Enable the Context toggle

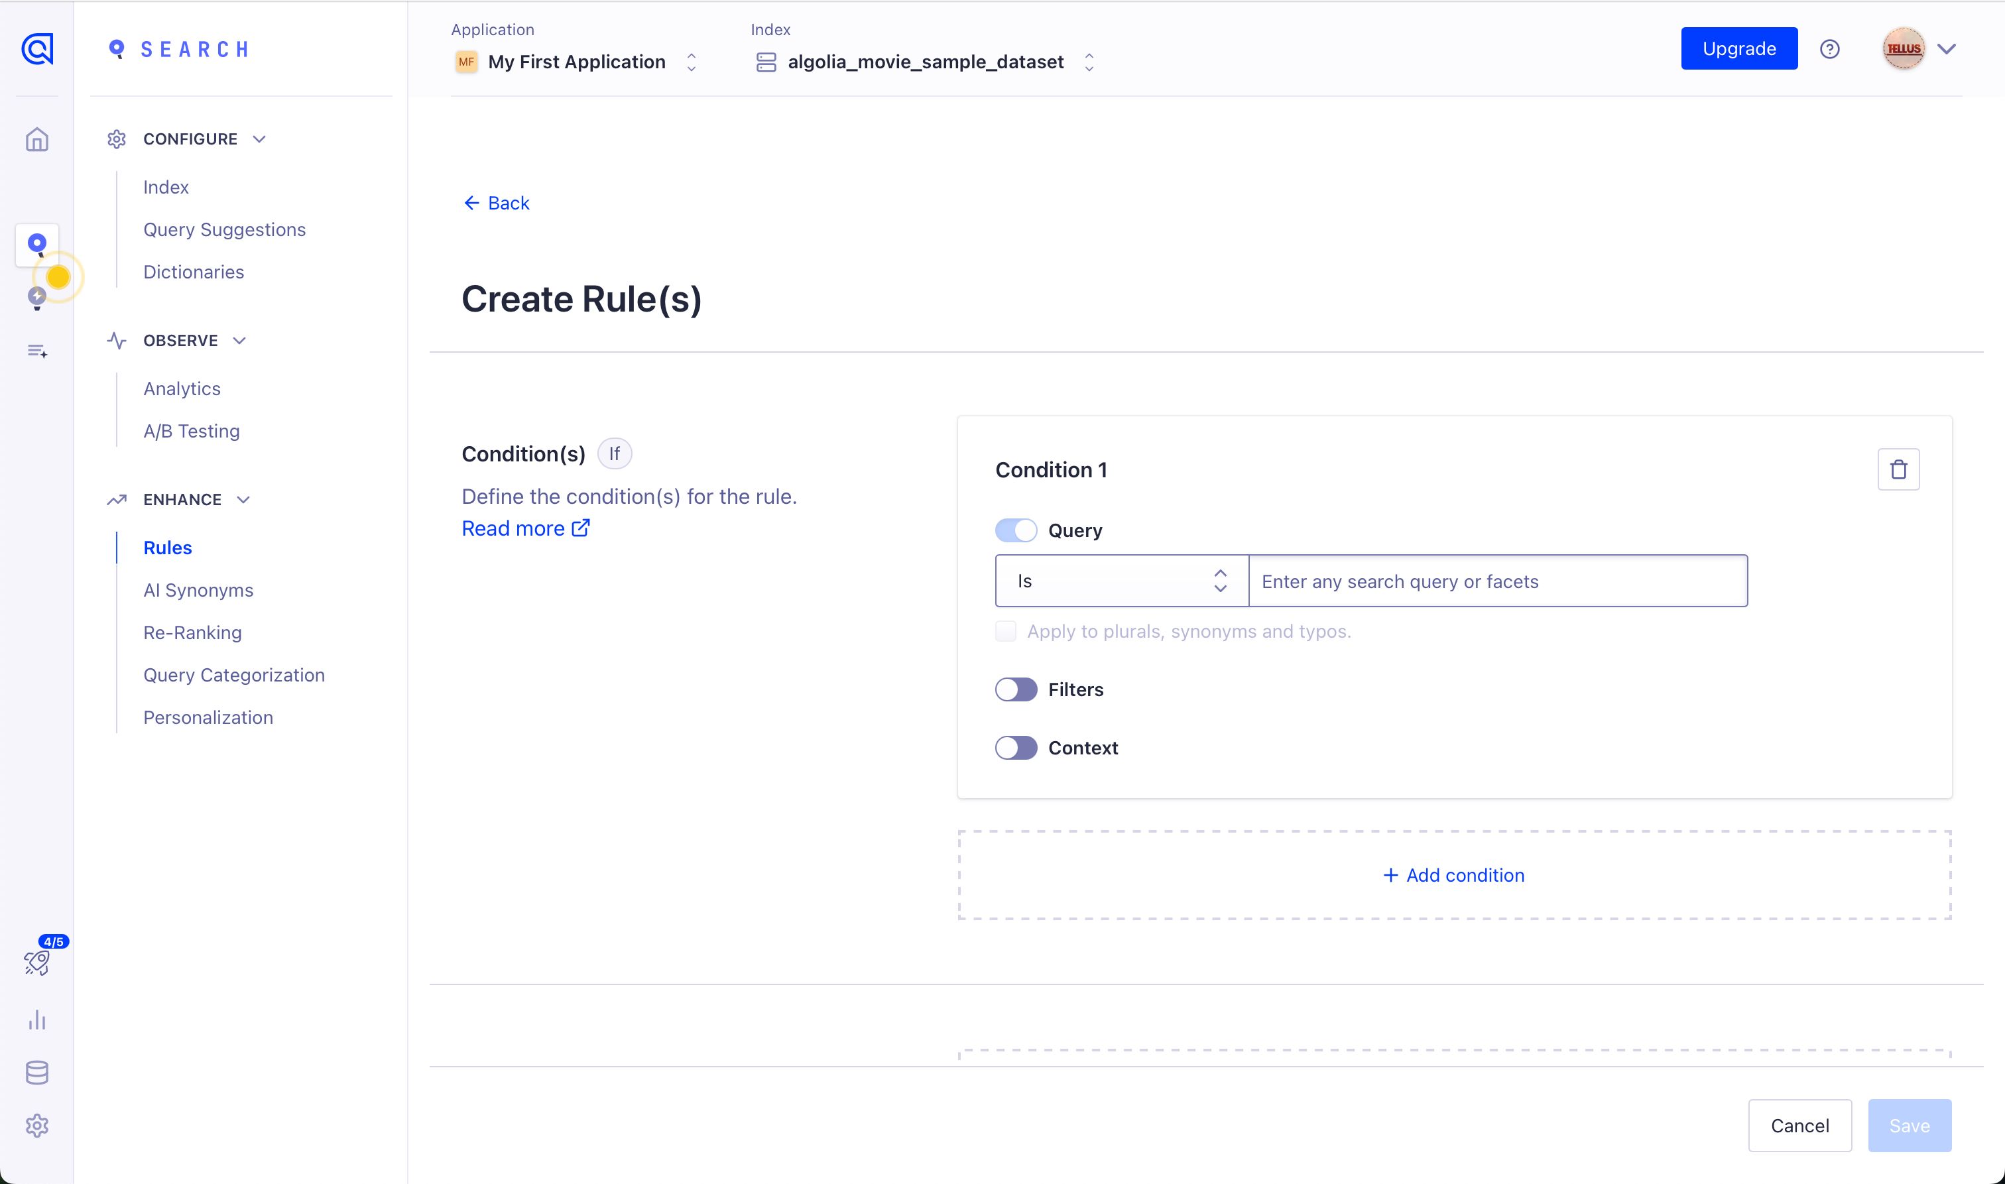point(1016,748)
